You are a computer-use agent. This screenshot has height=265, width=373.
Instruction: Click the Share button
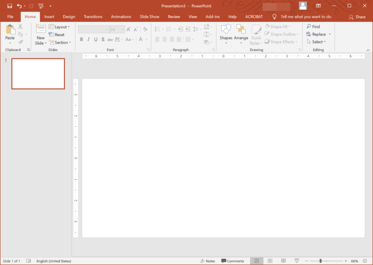357,17
